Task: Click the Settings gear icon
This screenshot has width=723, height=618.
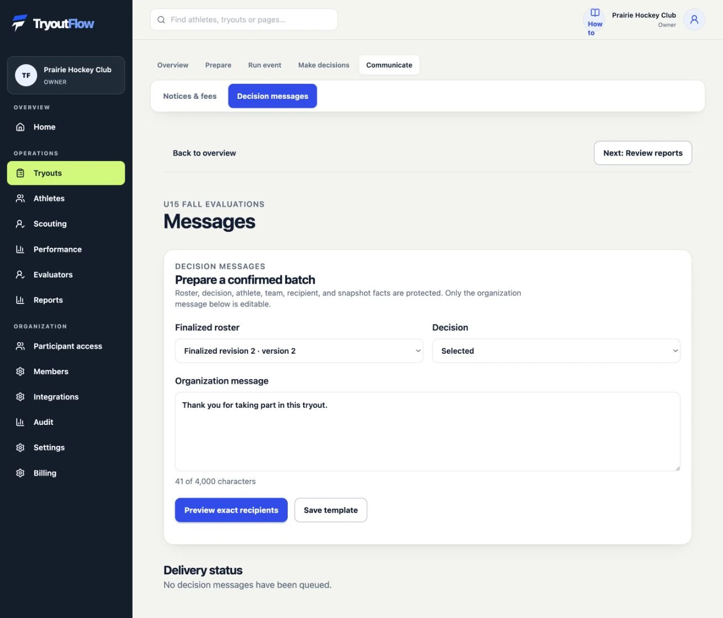Action: click(20, 448)
